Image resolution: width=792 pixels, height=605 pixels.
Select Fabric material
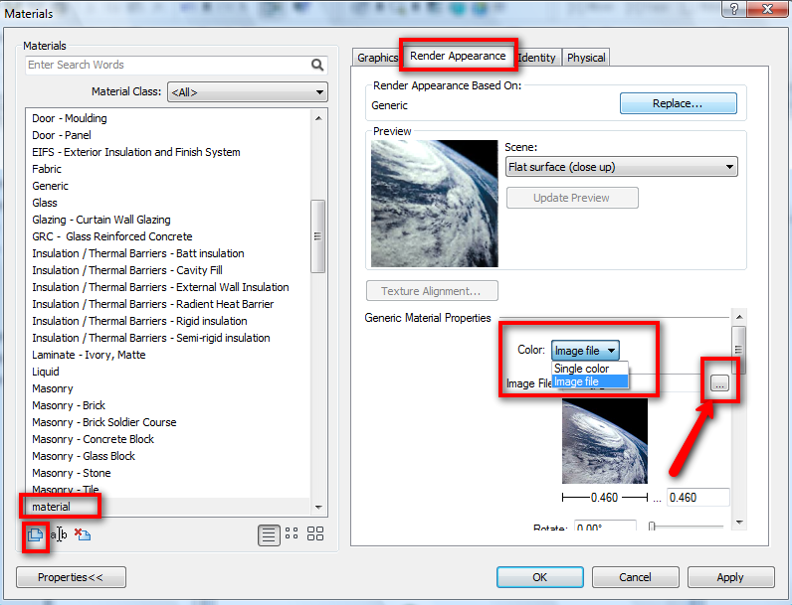pos(47,169)
